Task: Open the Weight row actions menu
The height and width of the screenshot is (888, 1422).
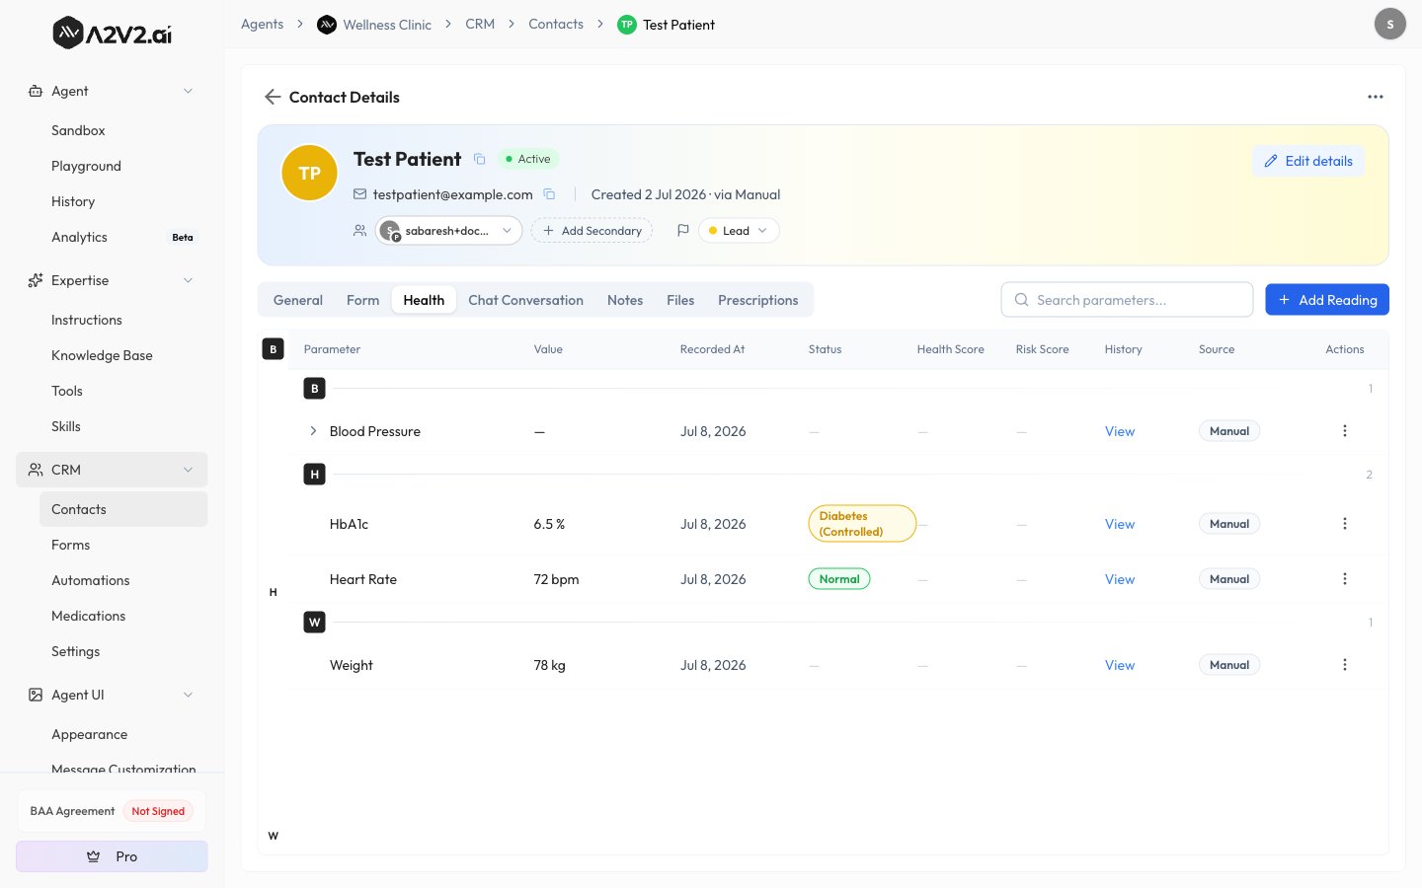Action: tap(1344, 665)
